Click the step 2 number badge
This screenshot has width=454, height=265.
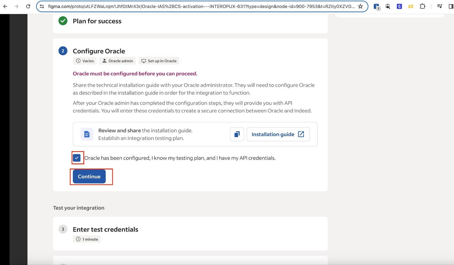click(x=63, y=51)
